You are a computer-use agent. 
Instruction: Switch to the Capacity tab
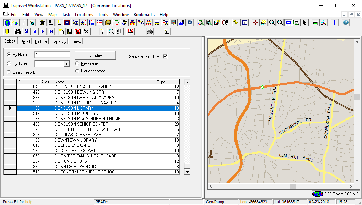pyautogui.click(x=58, y=41)
